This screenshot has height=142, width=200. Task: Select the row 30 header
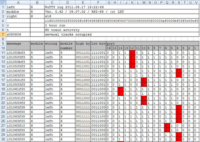click(x=3, y=139)
